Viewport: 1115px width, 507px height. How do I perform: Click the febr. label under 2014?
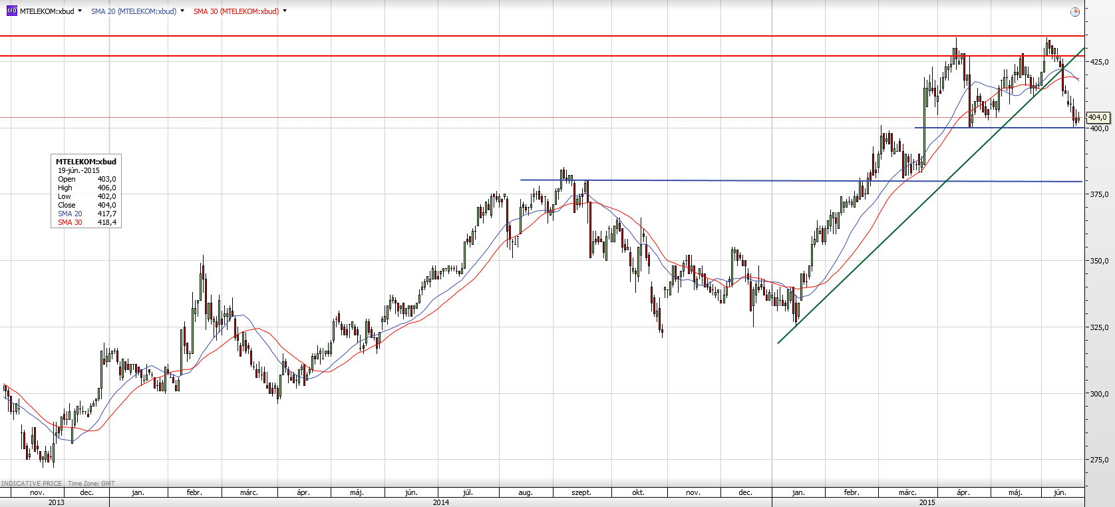coord(194,492)
